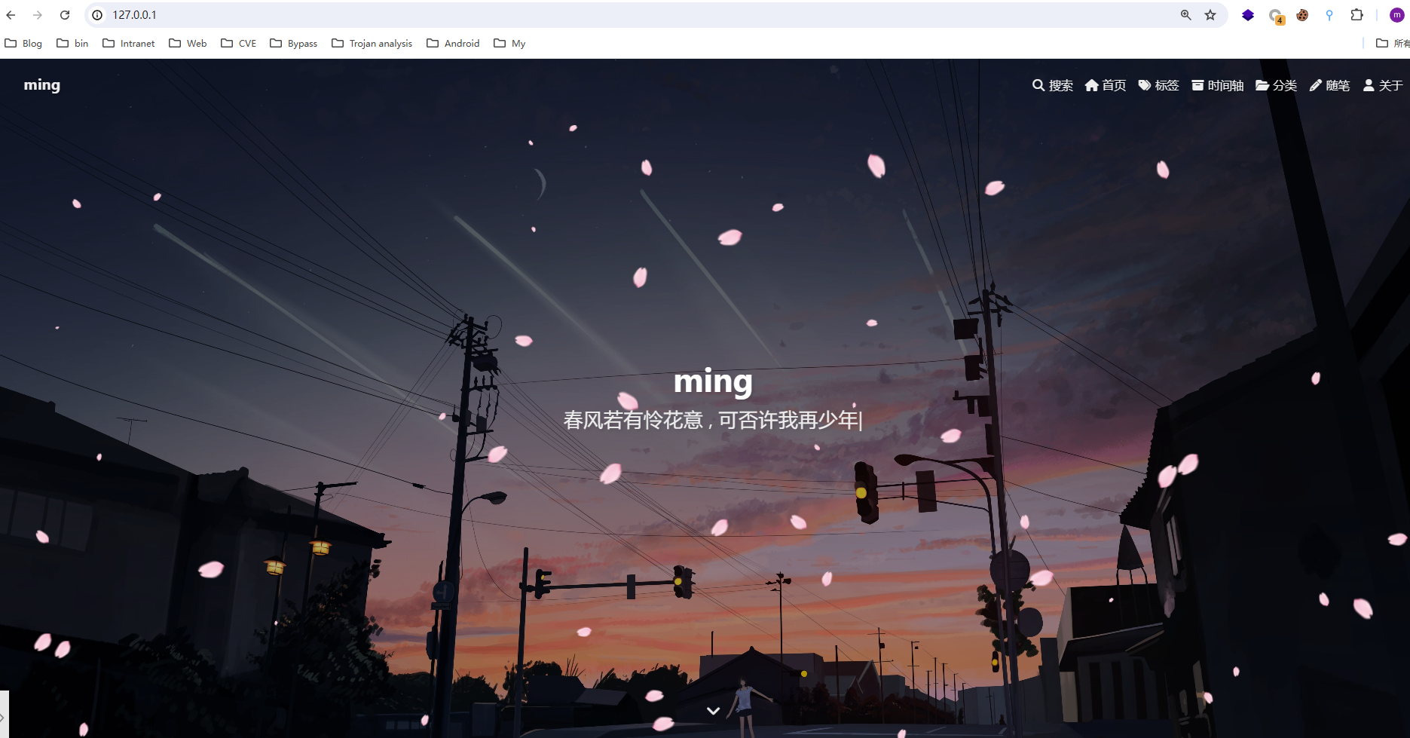The image size is (1410, 738).
Task: Open the 分类 categories page
Action: pos(1276,85)
